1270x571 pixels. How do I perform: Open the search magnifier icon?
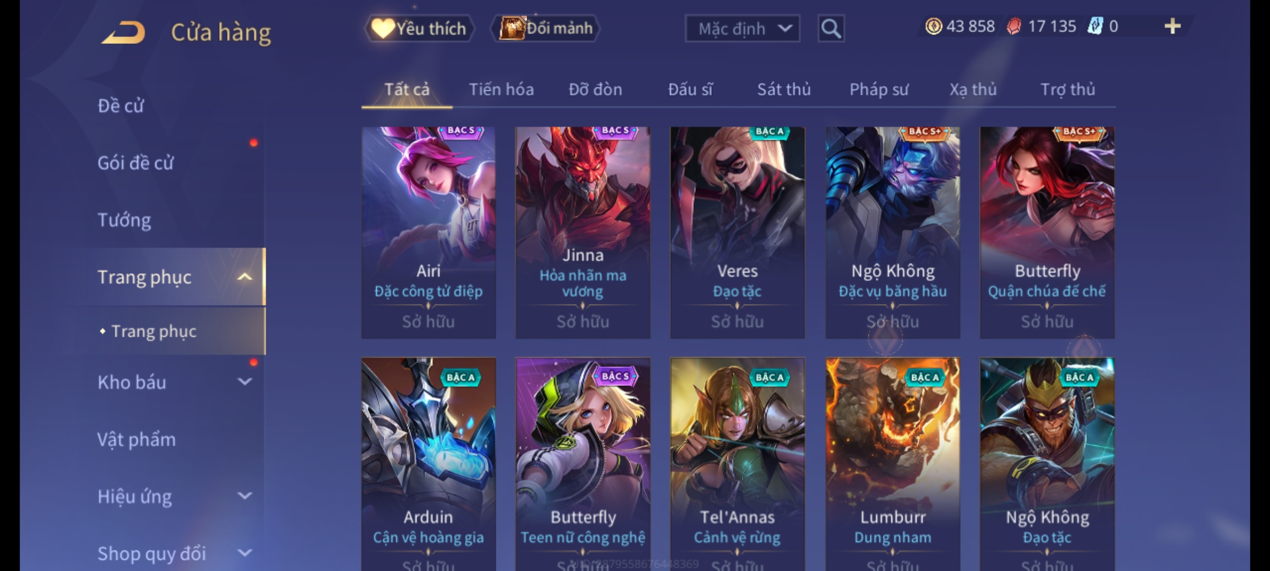pyautogui.click(x=831, y=29)
